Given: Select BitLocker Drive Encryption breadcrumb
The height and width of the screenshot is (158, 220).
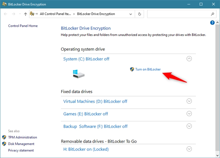Looking at the screenshot, I should click(96, 14).
